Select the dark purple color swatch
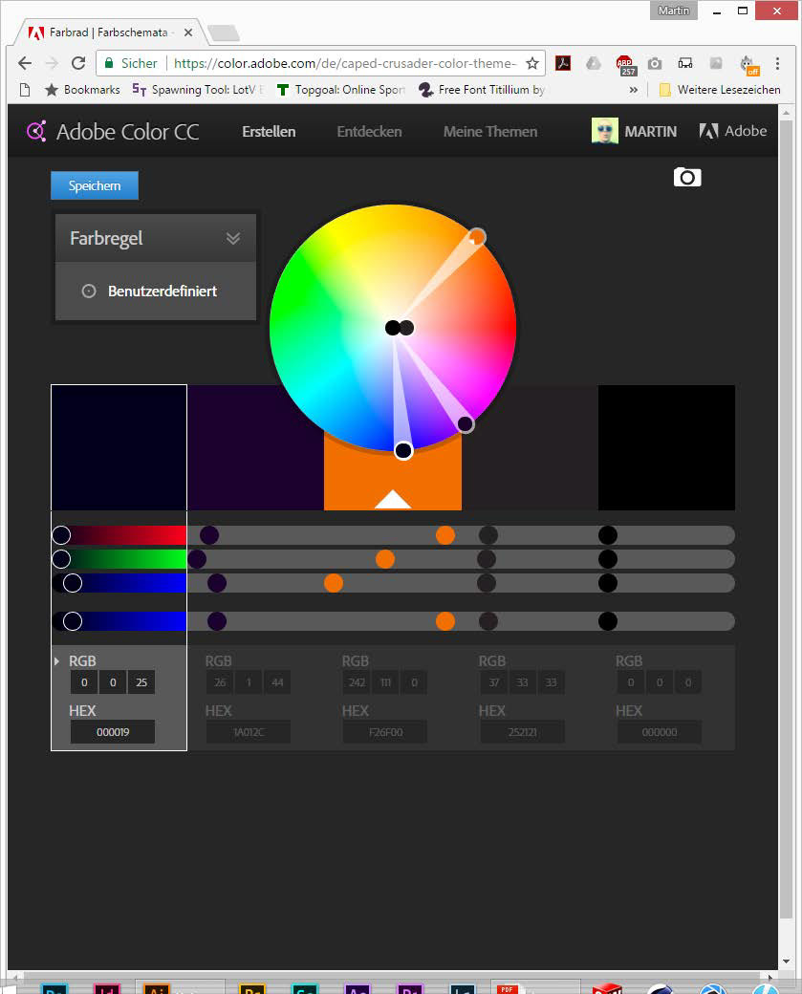 pos(255,447)
